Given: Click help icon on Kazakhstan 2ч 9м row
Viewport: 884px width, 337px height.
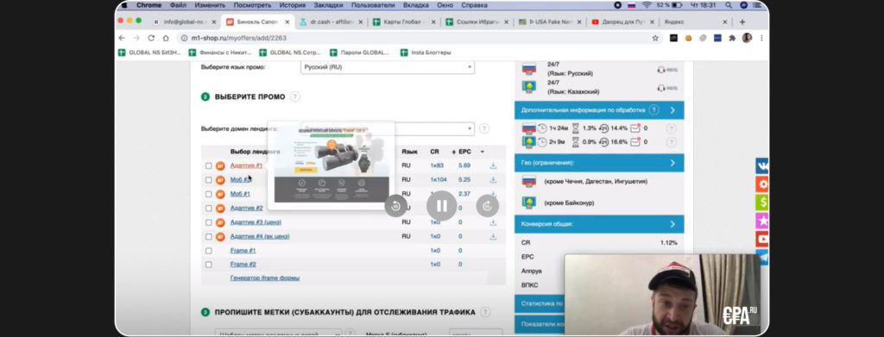Looking at the screenshot, I should click(x=671, y=141).
